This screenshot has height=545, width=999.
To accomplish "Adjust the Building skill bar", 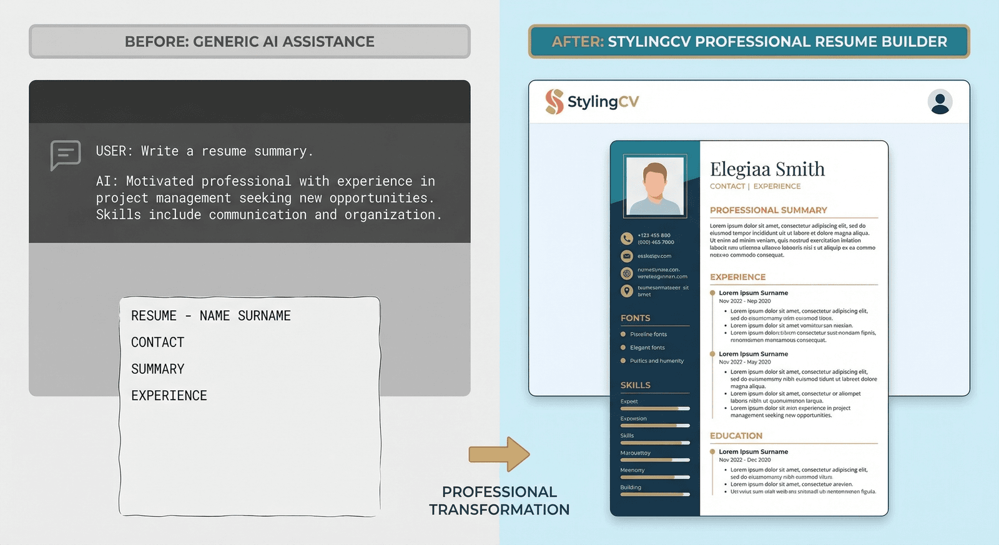I will (655, 494).
